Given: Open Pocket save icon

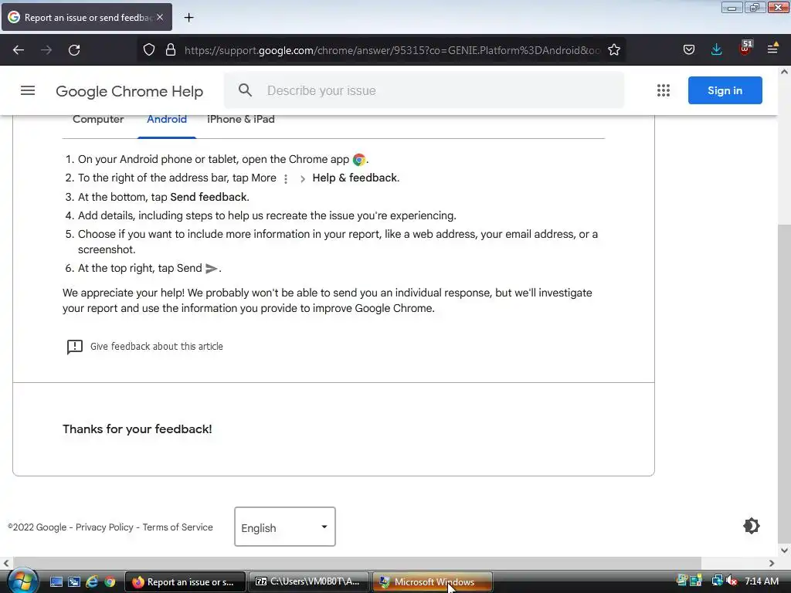Looking at the screenshot, I should pos(688,49).
